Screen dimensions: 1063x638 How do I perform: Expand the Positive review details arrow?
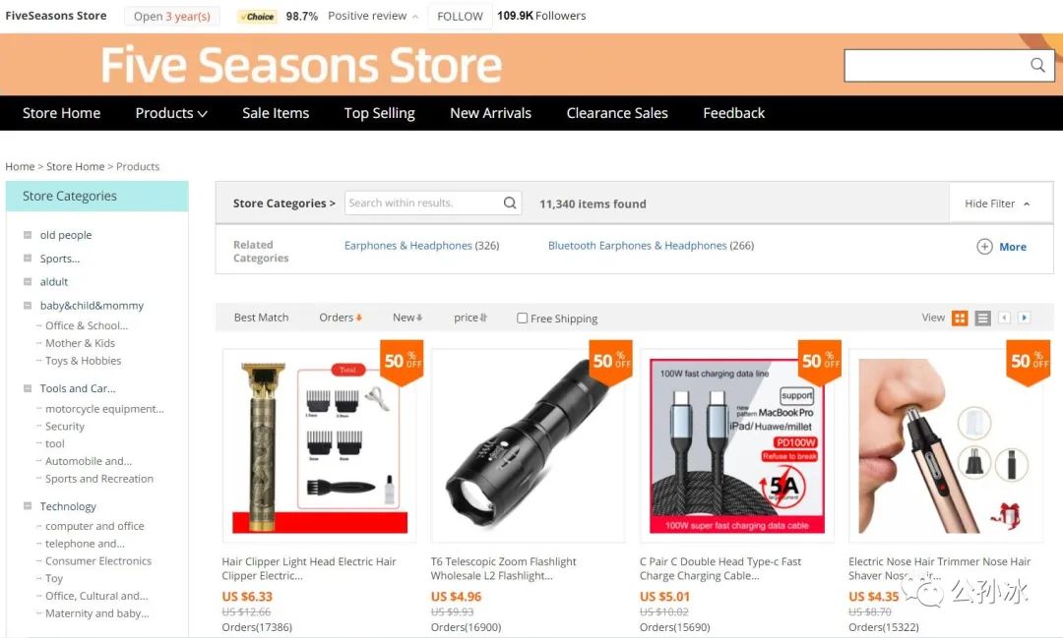coord(415,17)
